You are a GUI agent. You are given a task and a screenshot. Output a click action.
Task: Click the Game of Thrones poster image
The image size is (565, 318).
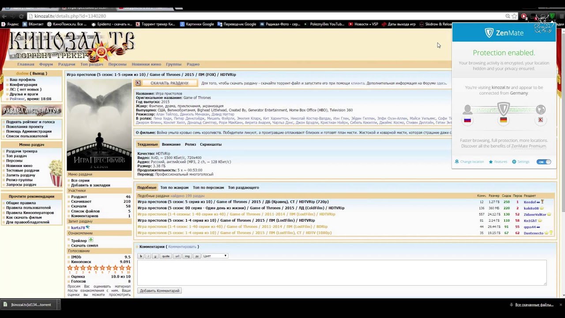tap(99, 125)
